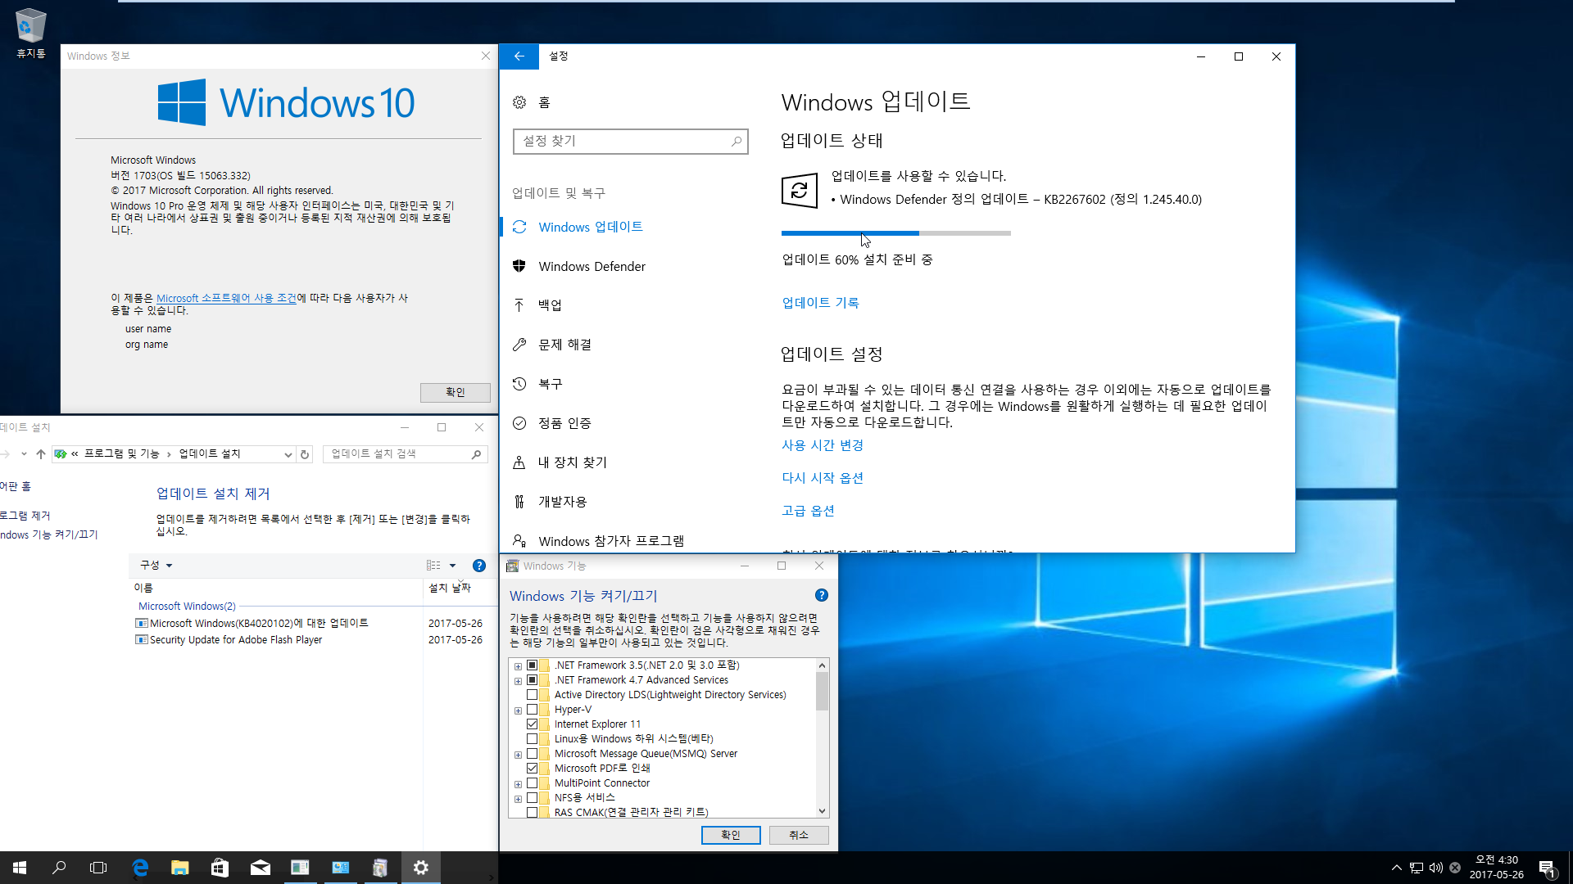The width and height of the screenshot is (1573, 884).
Task: Open the Store icon on the taskbar
Action: 220,868
